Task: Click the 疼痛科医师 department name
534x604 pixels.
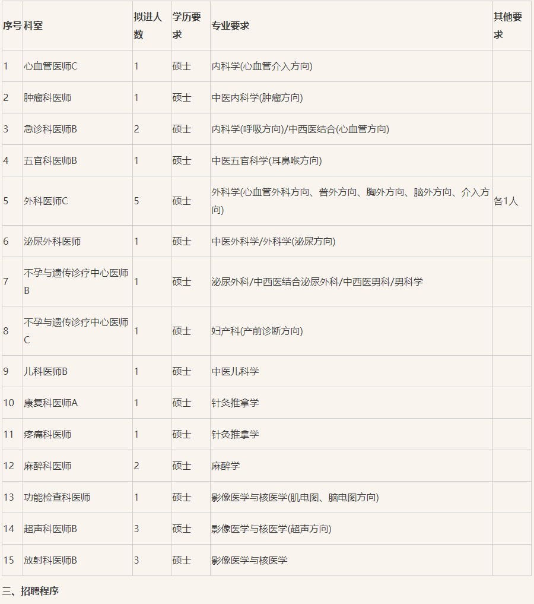Action: (x=47, y=434)
